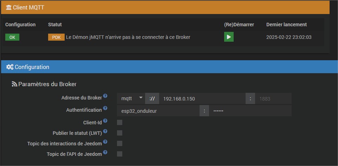Click RSS icon beside Paramètres du Broker

tap(14, 84)
